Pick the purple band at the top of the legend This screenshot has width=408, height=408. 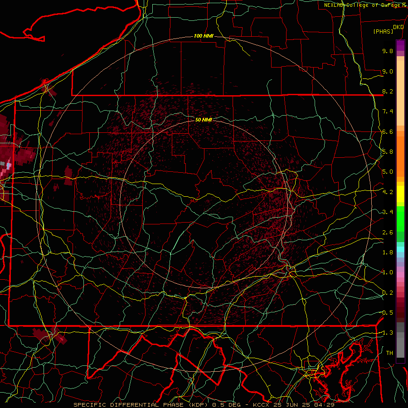tap(400, 45)
